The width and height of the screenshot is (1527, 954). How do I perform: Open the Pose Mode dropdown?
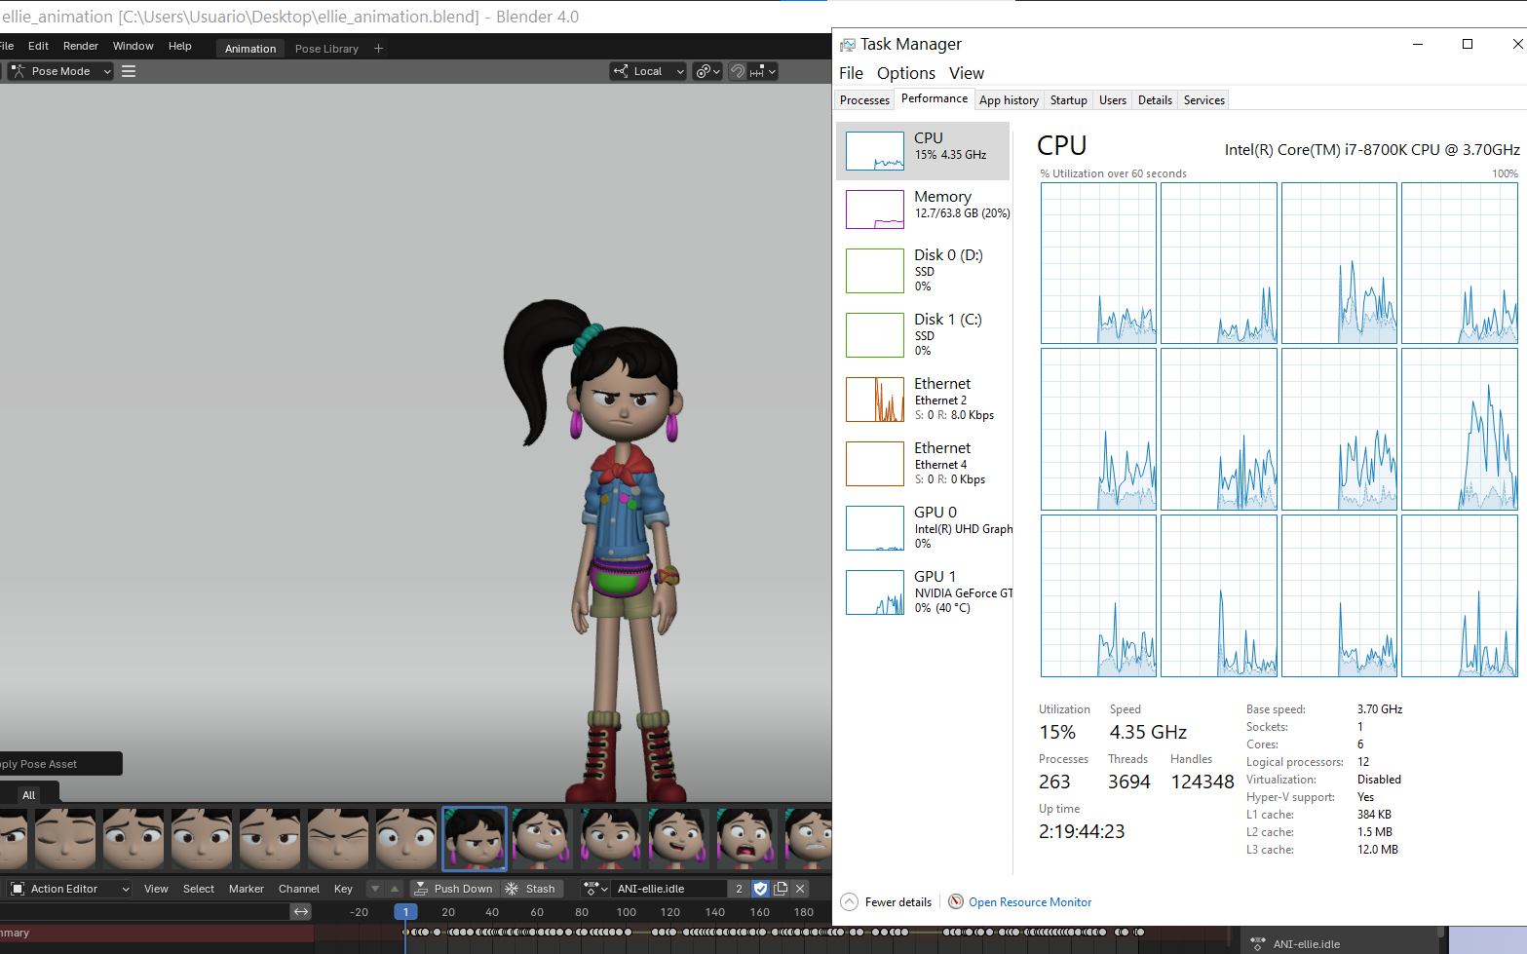click(61, 71)
